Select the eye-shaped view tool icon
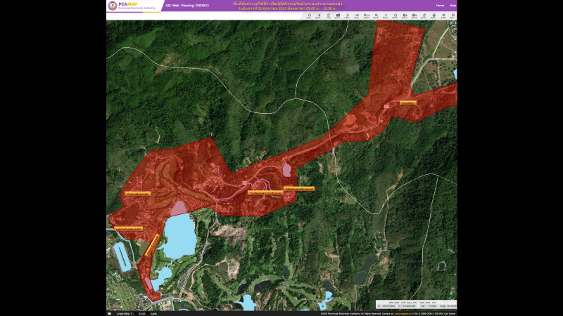 (x=357, y=15)
